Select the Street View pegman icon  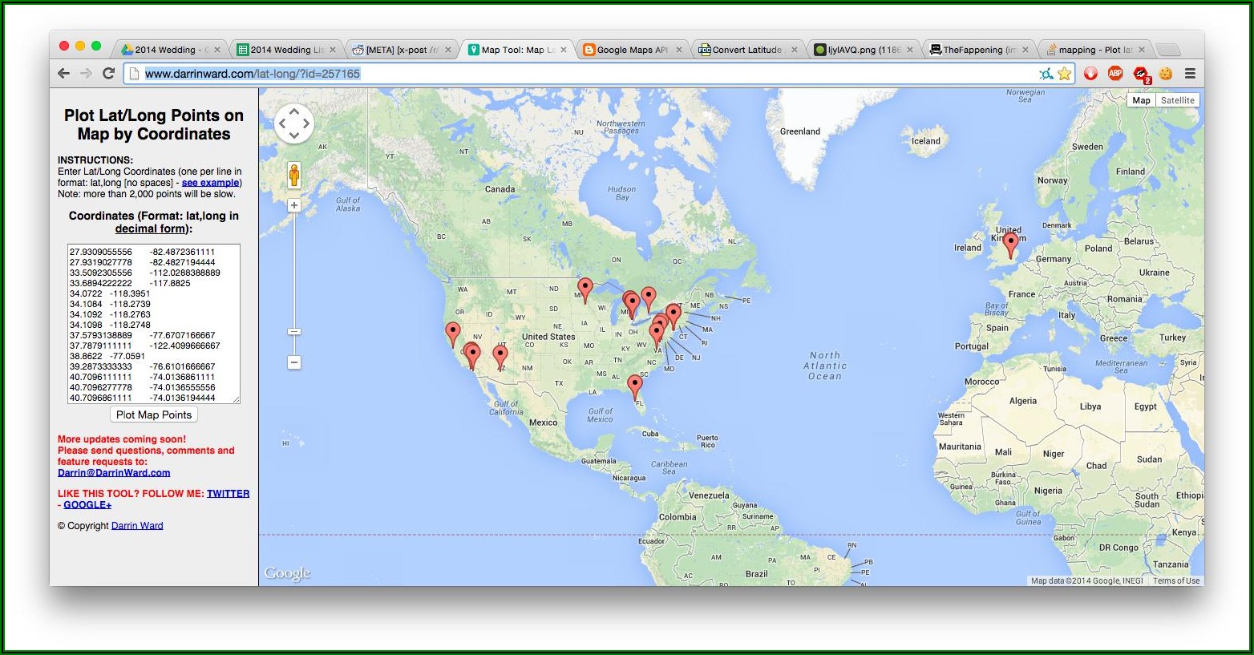[x=294, y=175]
